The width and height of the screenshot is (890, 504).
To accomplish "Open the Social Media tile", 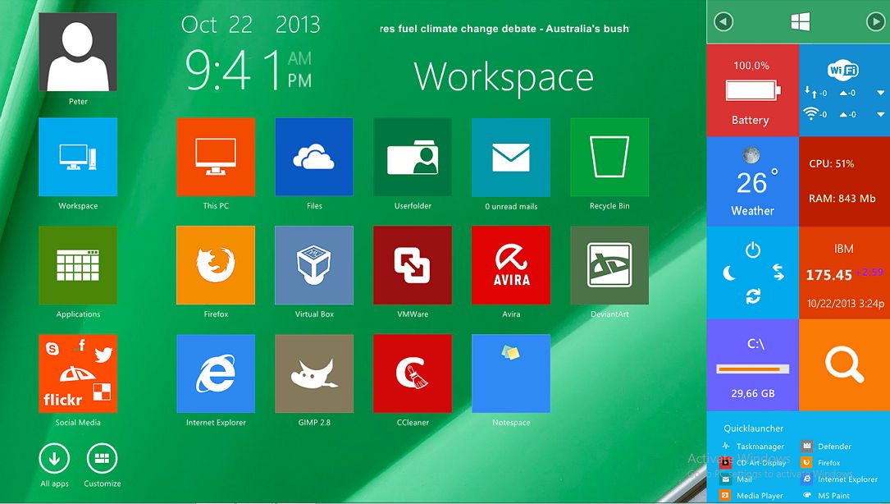I will pos(78,373).
